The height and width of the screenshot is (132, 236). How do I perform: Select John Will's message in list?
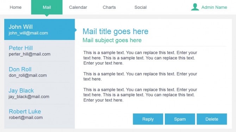tap(39, 29)
